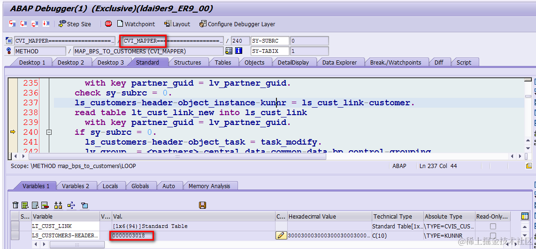Switch to the Desktop 2 tab
536x249 pixels.
71,62
